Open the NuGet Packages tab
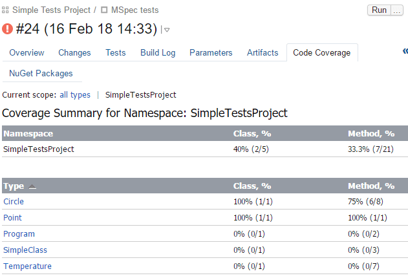 click(41, 74)
